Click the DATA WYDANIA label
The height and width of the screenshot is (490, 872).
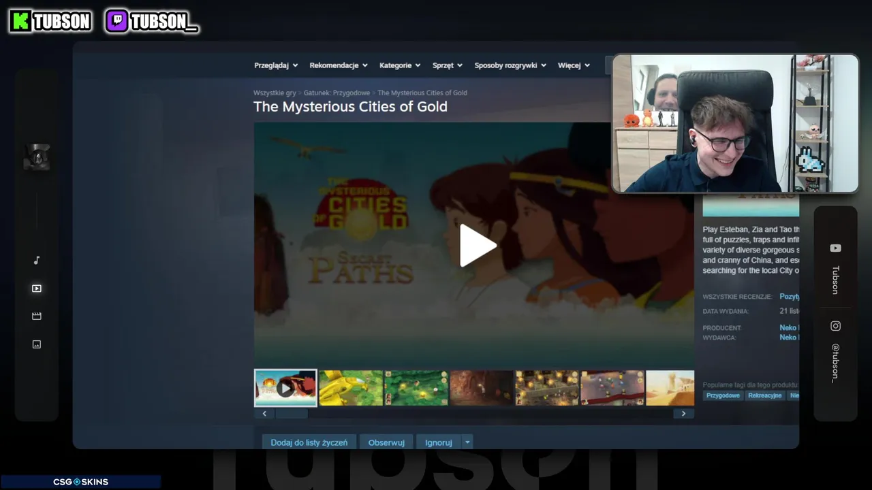pos(726,312)
